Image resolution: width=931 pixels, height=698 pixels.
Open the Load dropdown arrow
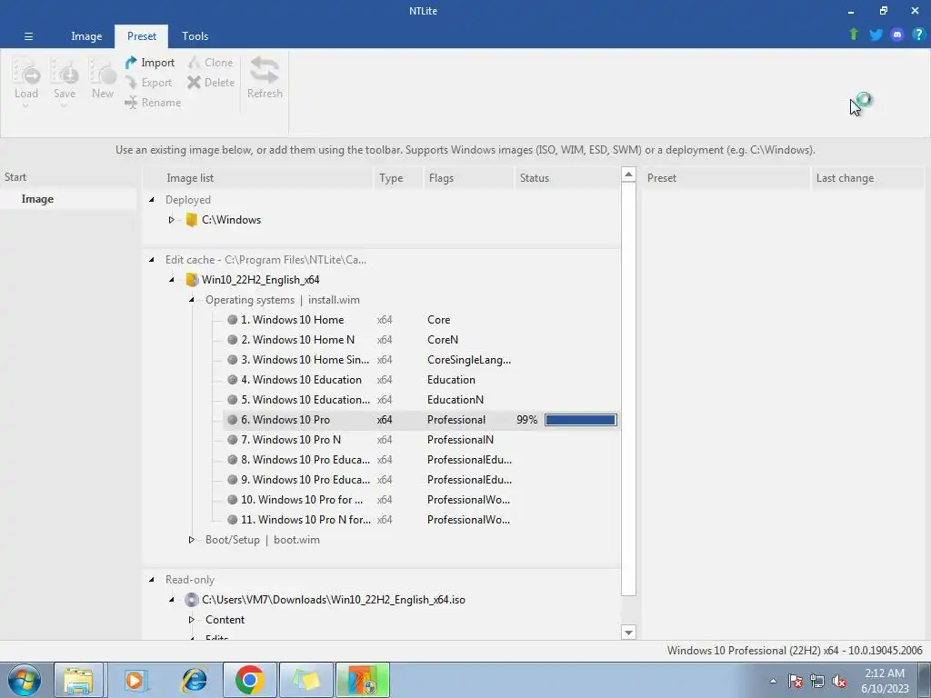25,106
